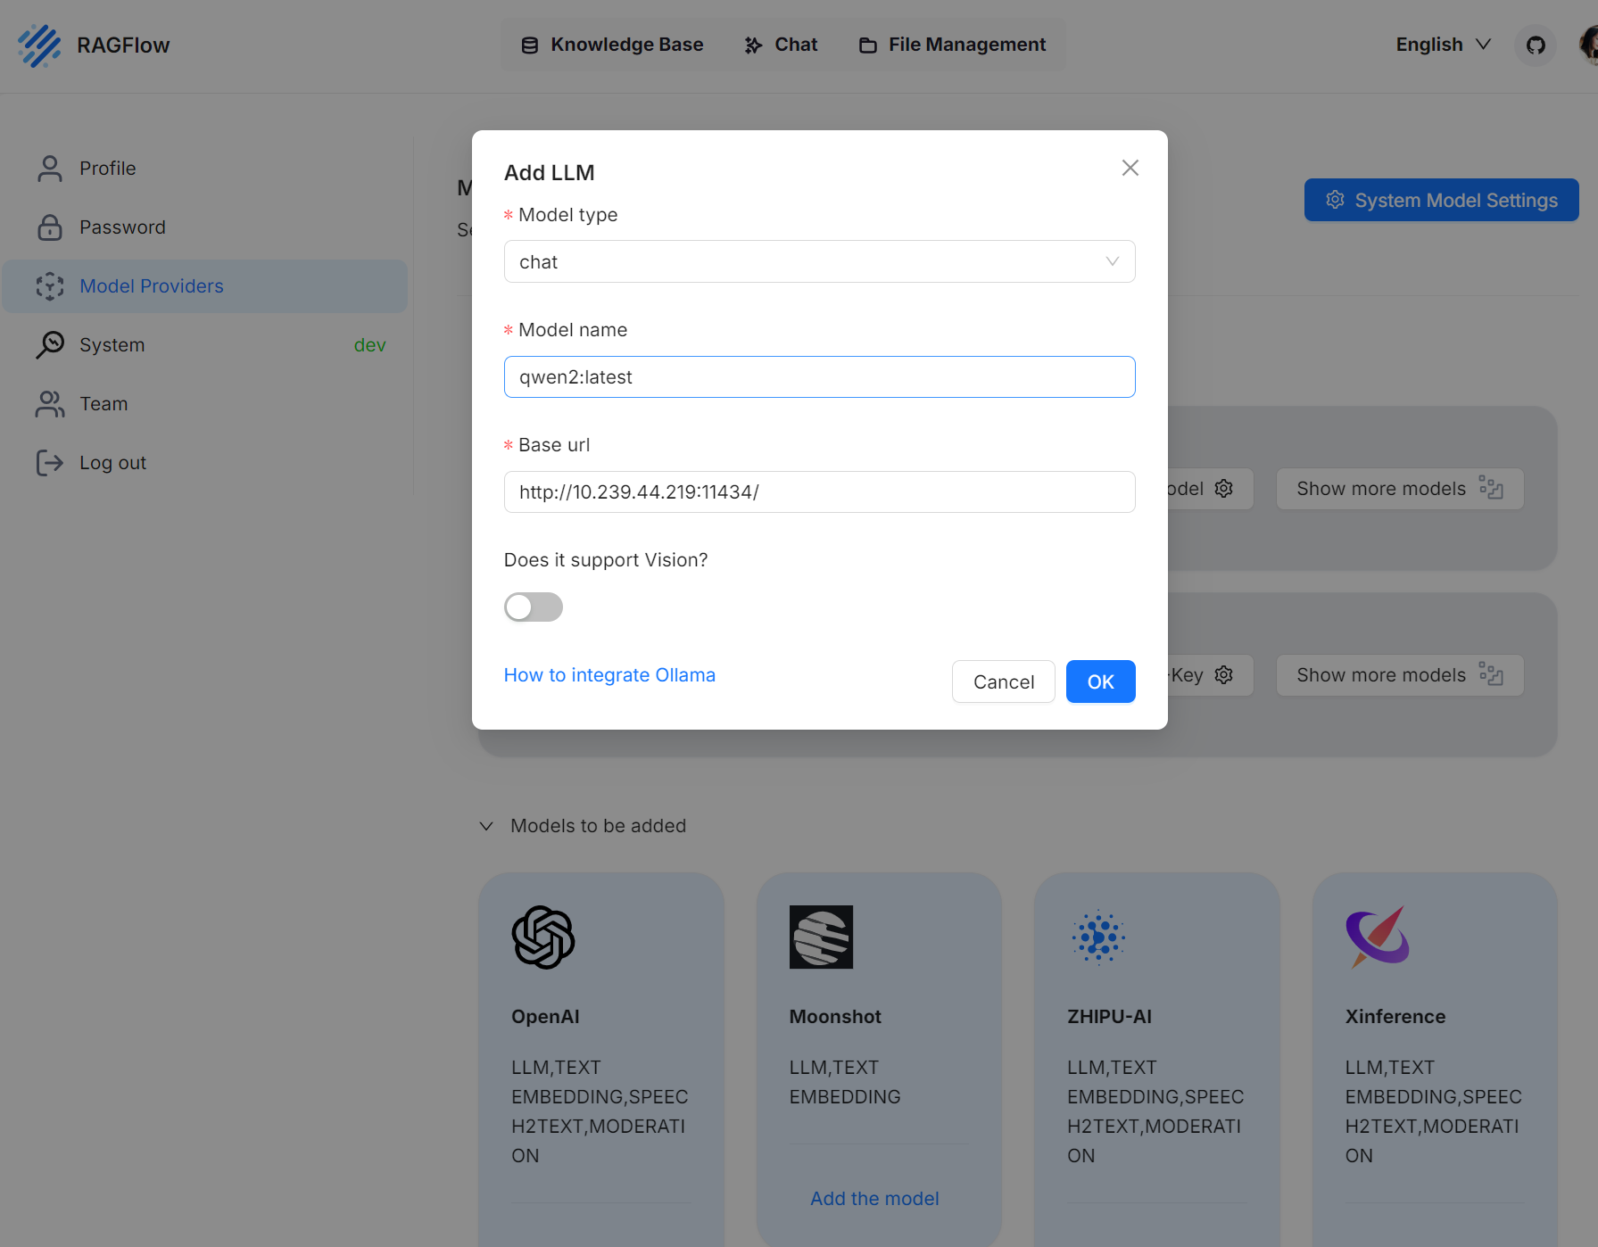Viewport: 1598px width, 1247px height.
Task: Switch to the Chat tab
Action: click(781, 45)
